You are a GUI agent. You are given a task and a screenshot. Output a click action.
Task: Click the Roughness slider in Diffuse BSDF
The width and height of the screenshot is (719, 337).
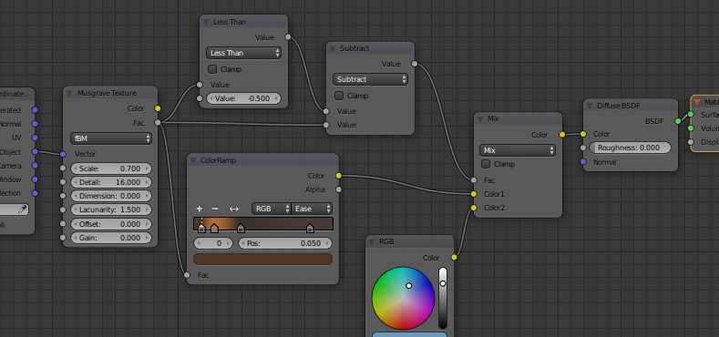[x=630, y=148]
